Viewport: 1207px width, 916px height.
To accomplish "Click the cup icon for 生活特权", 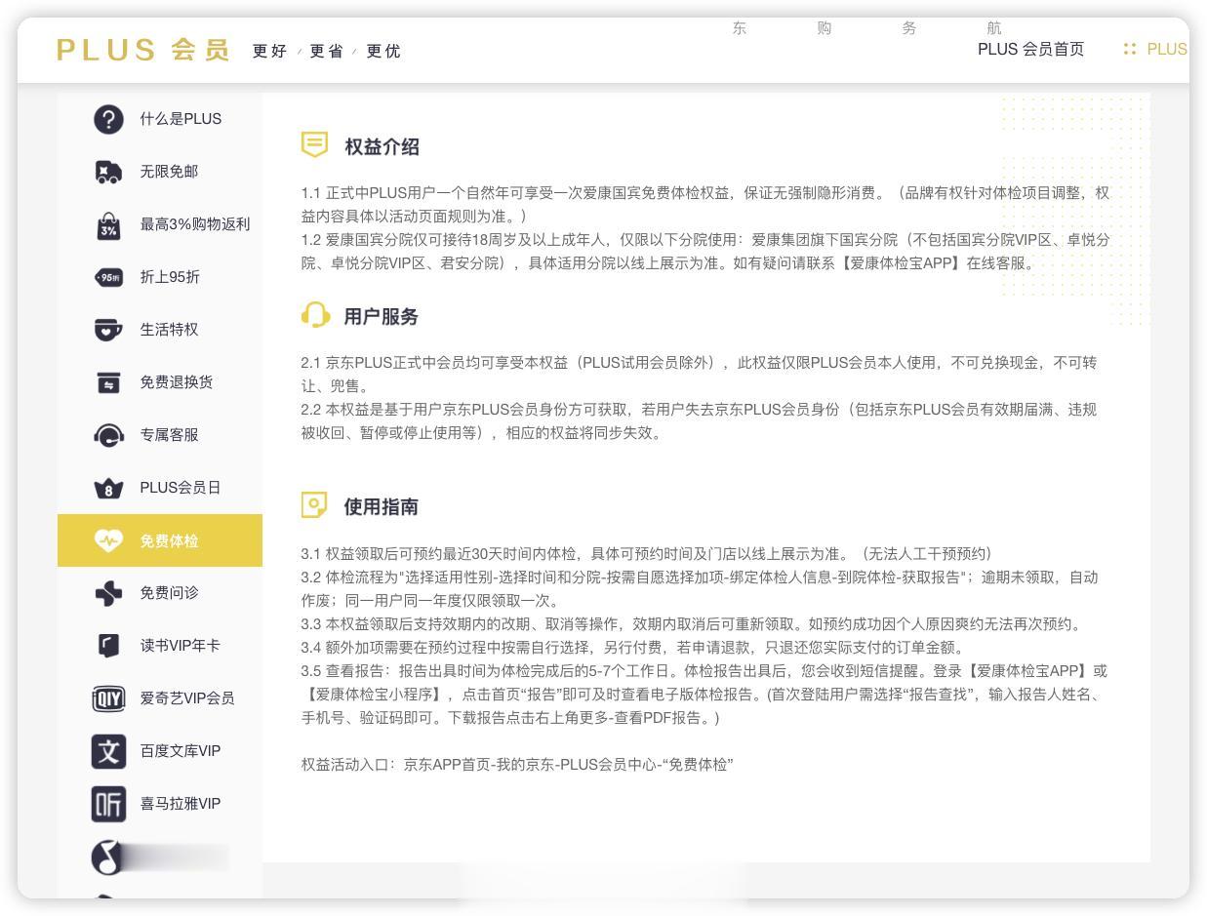I will pos(108,330).
